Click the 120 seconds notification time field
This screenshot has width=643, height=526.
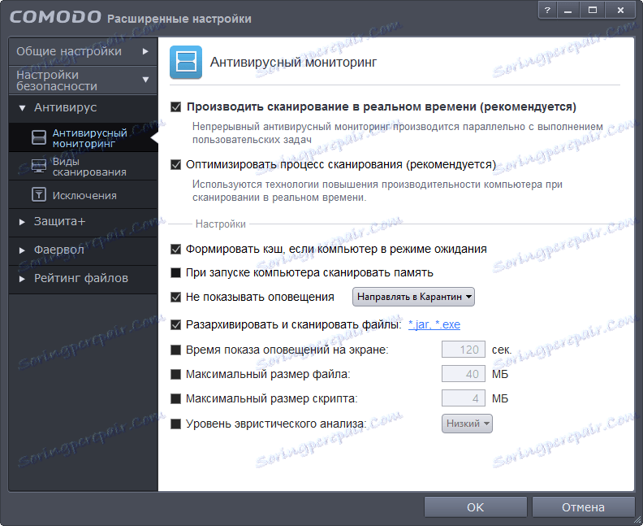pyautogui.click(x=464, y=350)
